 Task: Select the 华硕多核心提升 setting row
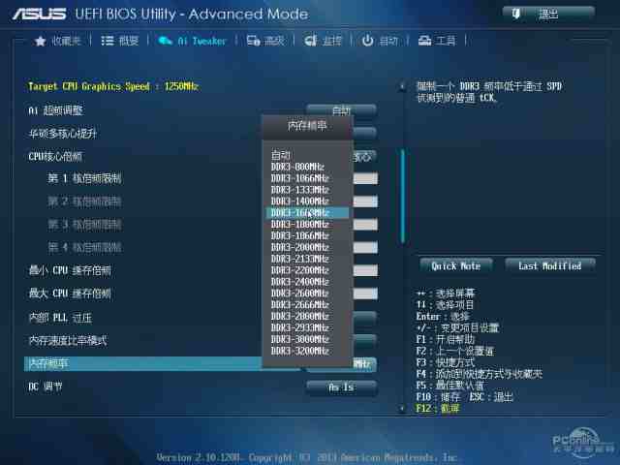pyautogui.click(x=62, y=134)
